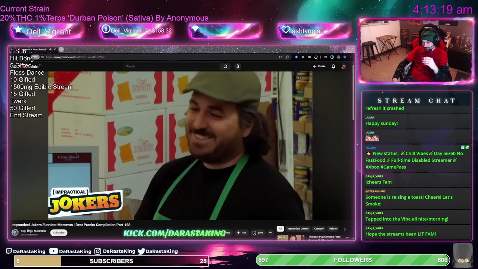Open the YouTube Create menu

(x=319, y=66)
